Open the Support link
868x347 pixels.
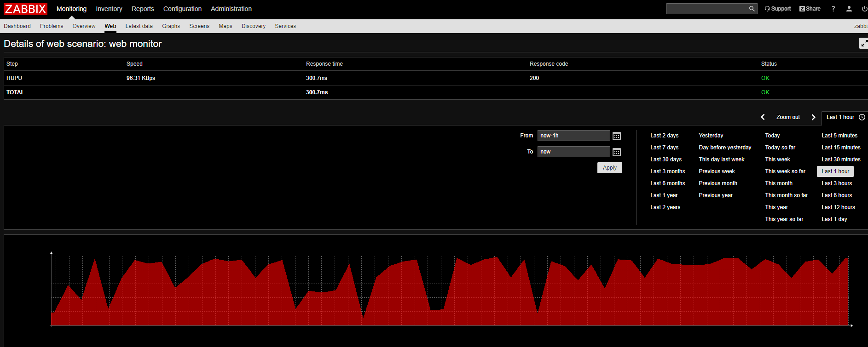pos(778,9)
